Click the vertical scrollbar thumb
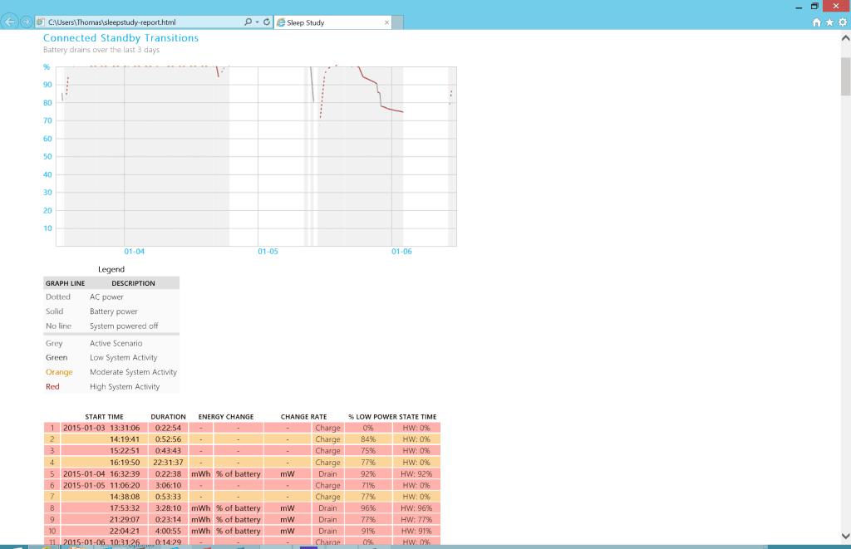851x549 pixels. 845,76
